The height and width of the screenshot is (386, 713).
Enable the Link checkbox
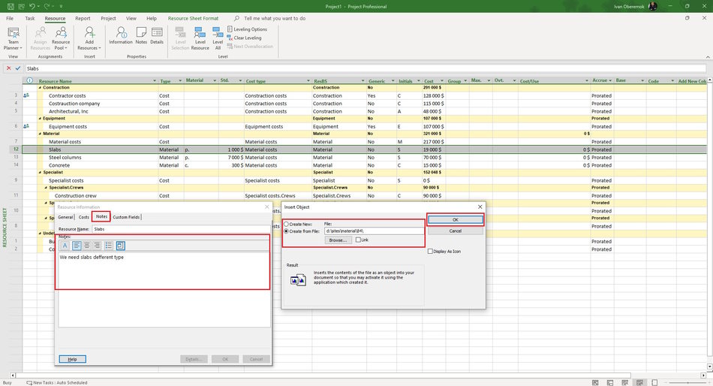click(x=358, y=240)
